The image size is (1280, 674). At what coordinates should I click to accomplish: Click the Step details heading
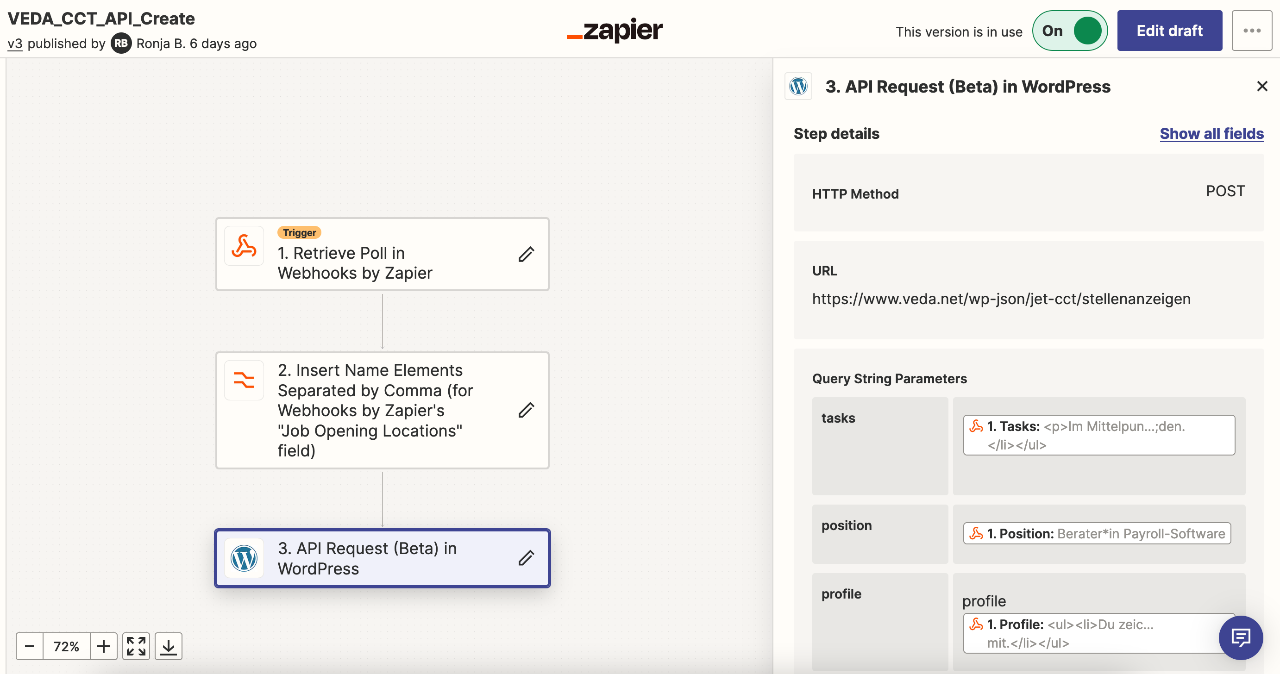(836, 134)
